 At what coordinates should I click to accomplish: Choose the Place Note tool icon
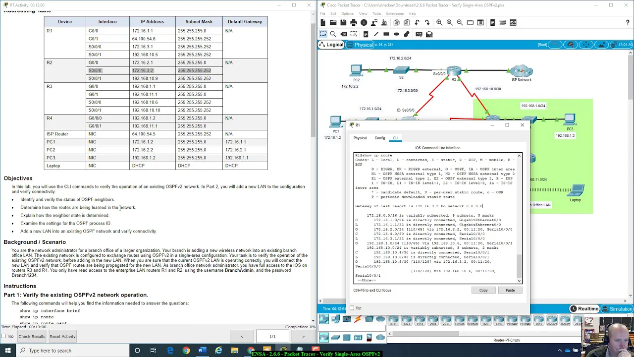(365, 34)
